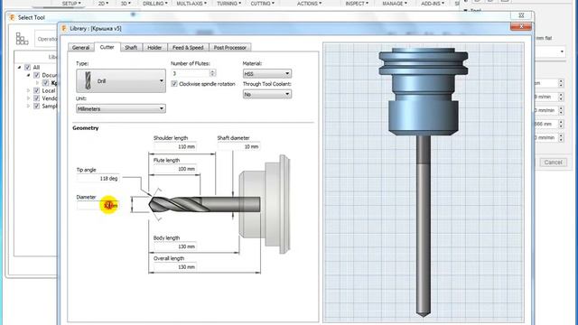Toggle the Local library checkbox
Screen dimensions: 578x325
pos(36,90)
